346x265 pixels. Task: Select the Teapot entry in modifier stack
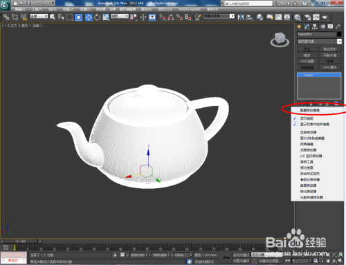[319, 75]
